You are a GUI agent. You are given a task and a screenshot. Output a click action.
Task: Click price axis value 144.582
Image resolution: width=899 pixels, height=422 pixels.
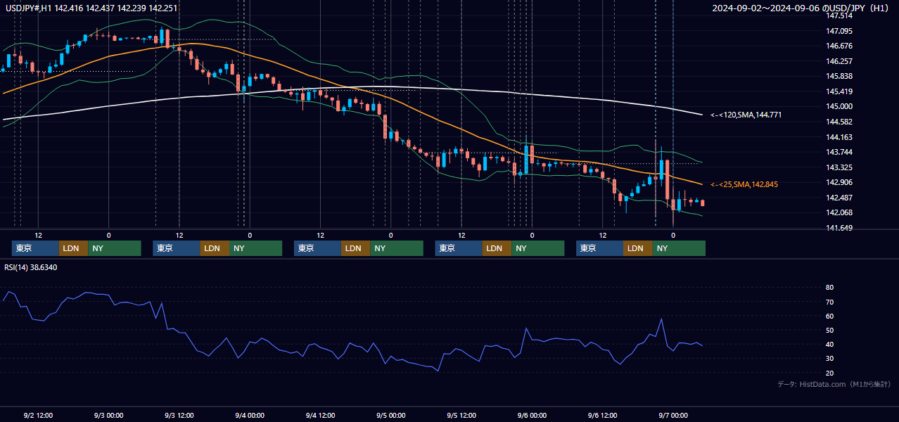(x=839, y=122)
